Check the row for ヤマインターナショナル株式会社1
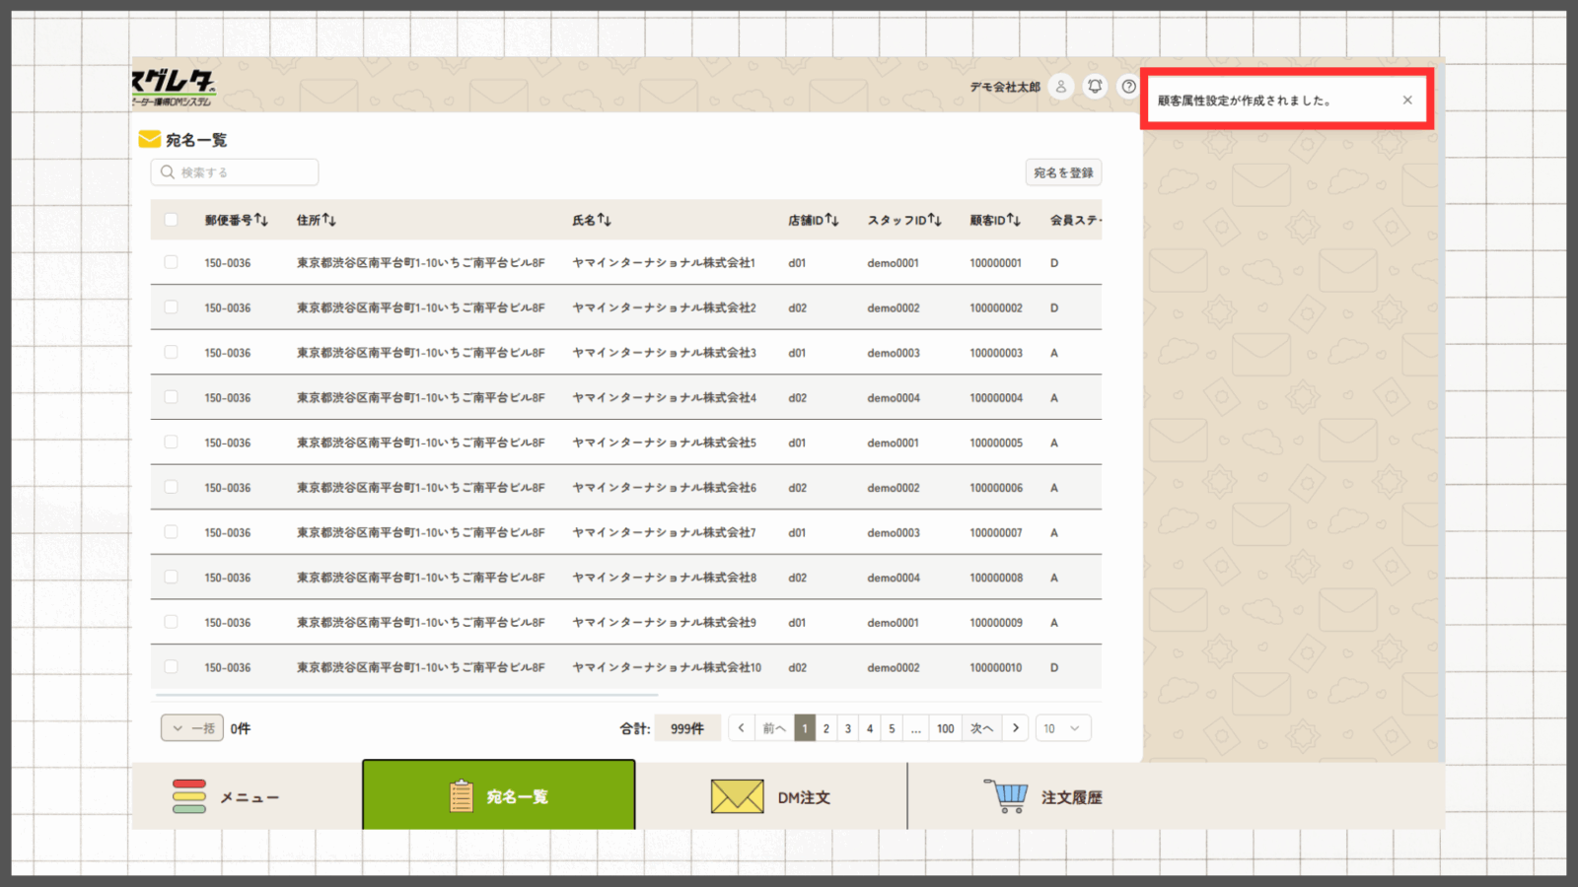This screenshot has width=1578, height=887. (172, 262)
